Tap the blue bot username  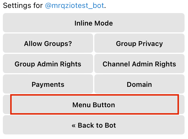point(75,6)
